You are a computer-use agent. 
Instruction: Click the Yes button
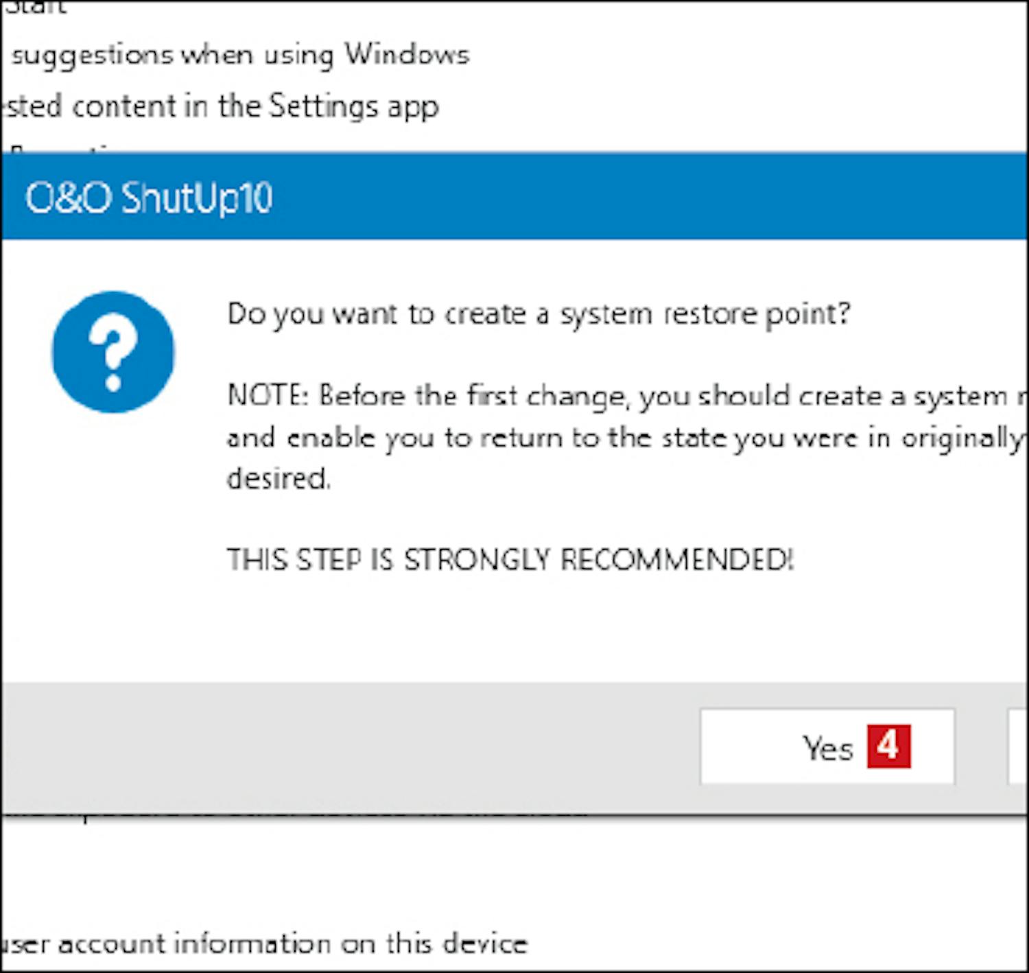[x=826, y=747]
